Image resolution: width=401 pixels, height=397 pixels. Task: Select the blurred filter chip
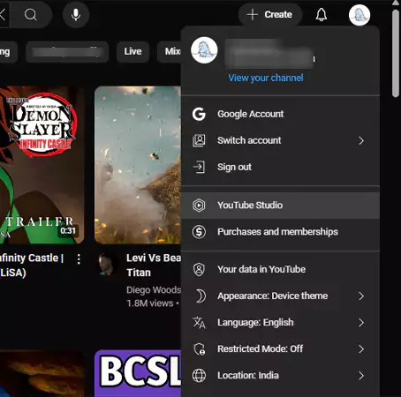click(x=67, y=51)
